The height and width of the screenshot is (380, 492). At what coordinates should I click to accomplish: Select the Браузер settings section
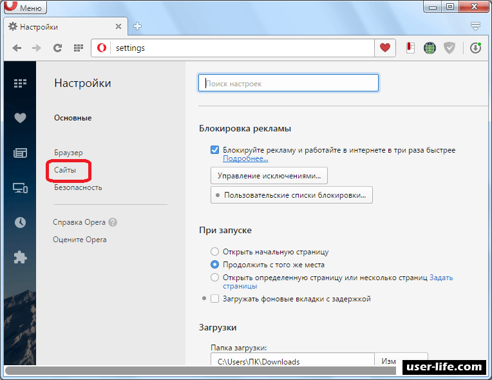[x=68, y=153]
